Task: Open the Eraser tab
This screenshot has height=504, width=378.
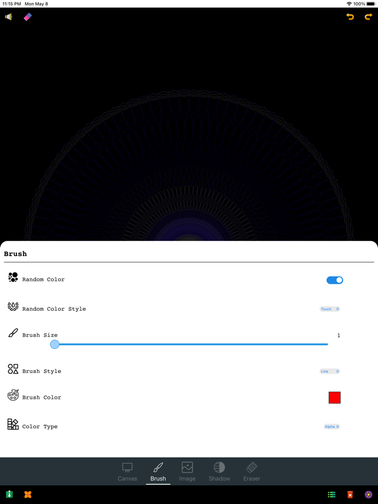Action: [x=252, y=472]
